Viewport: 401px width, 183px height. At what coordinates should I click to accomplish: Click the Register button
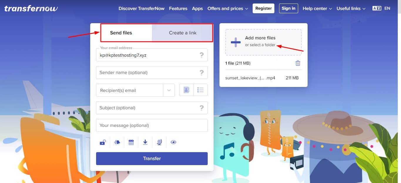(263, 9)
